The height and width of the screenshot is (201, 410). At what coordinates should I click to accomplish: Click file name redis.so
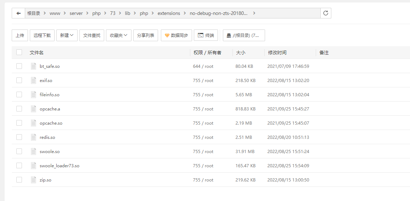tap(47, 137)
